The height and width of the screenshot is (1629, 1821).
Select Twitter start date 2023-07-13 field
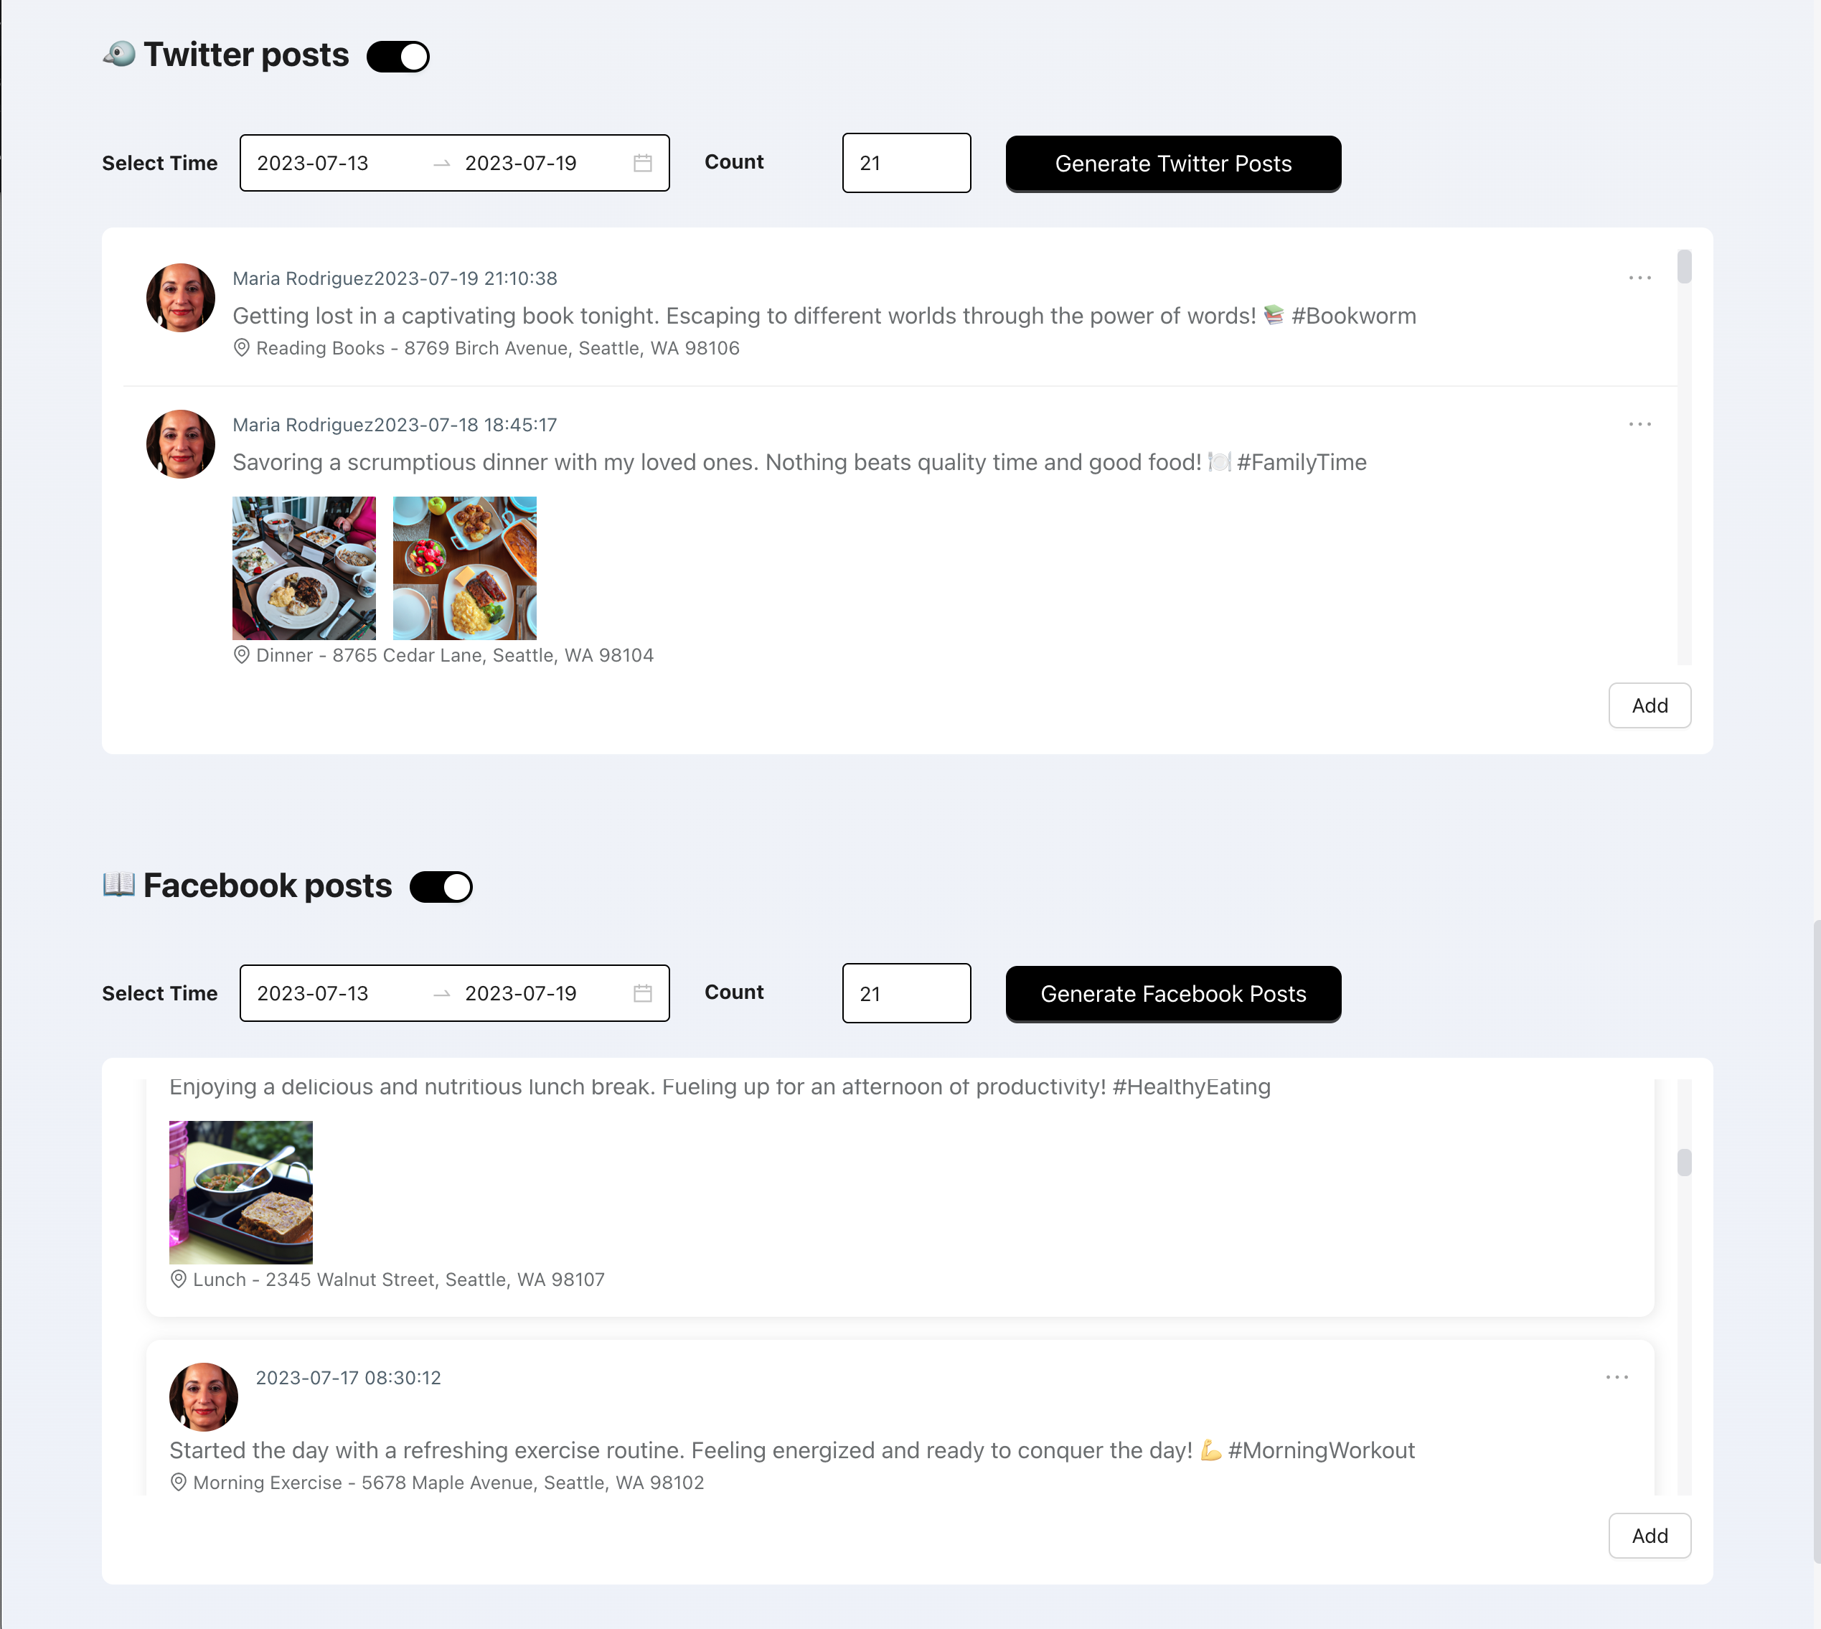click(x=336, y=163)
